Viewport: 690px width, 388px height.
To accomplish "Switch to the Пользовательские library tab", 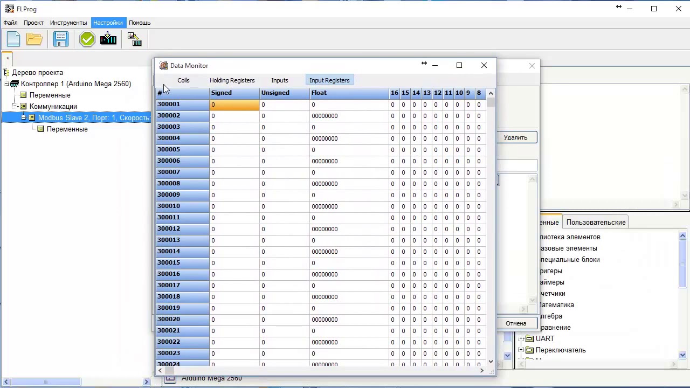I will 596,222.
